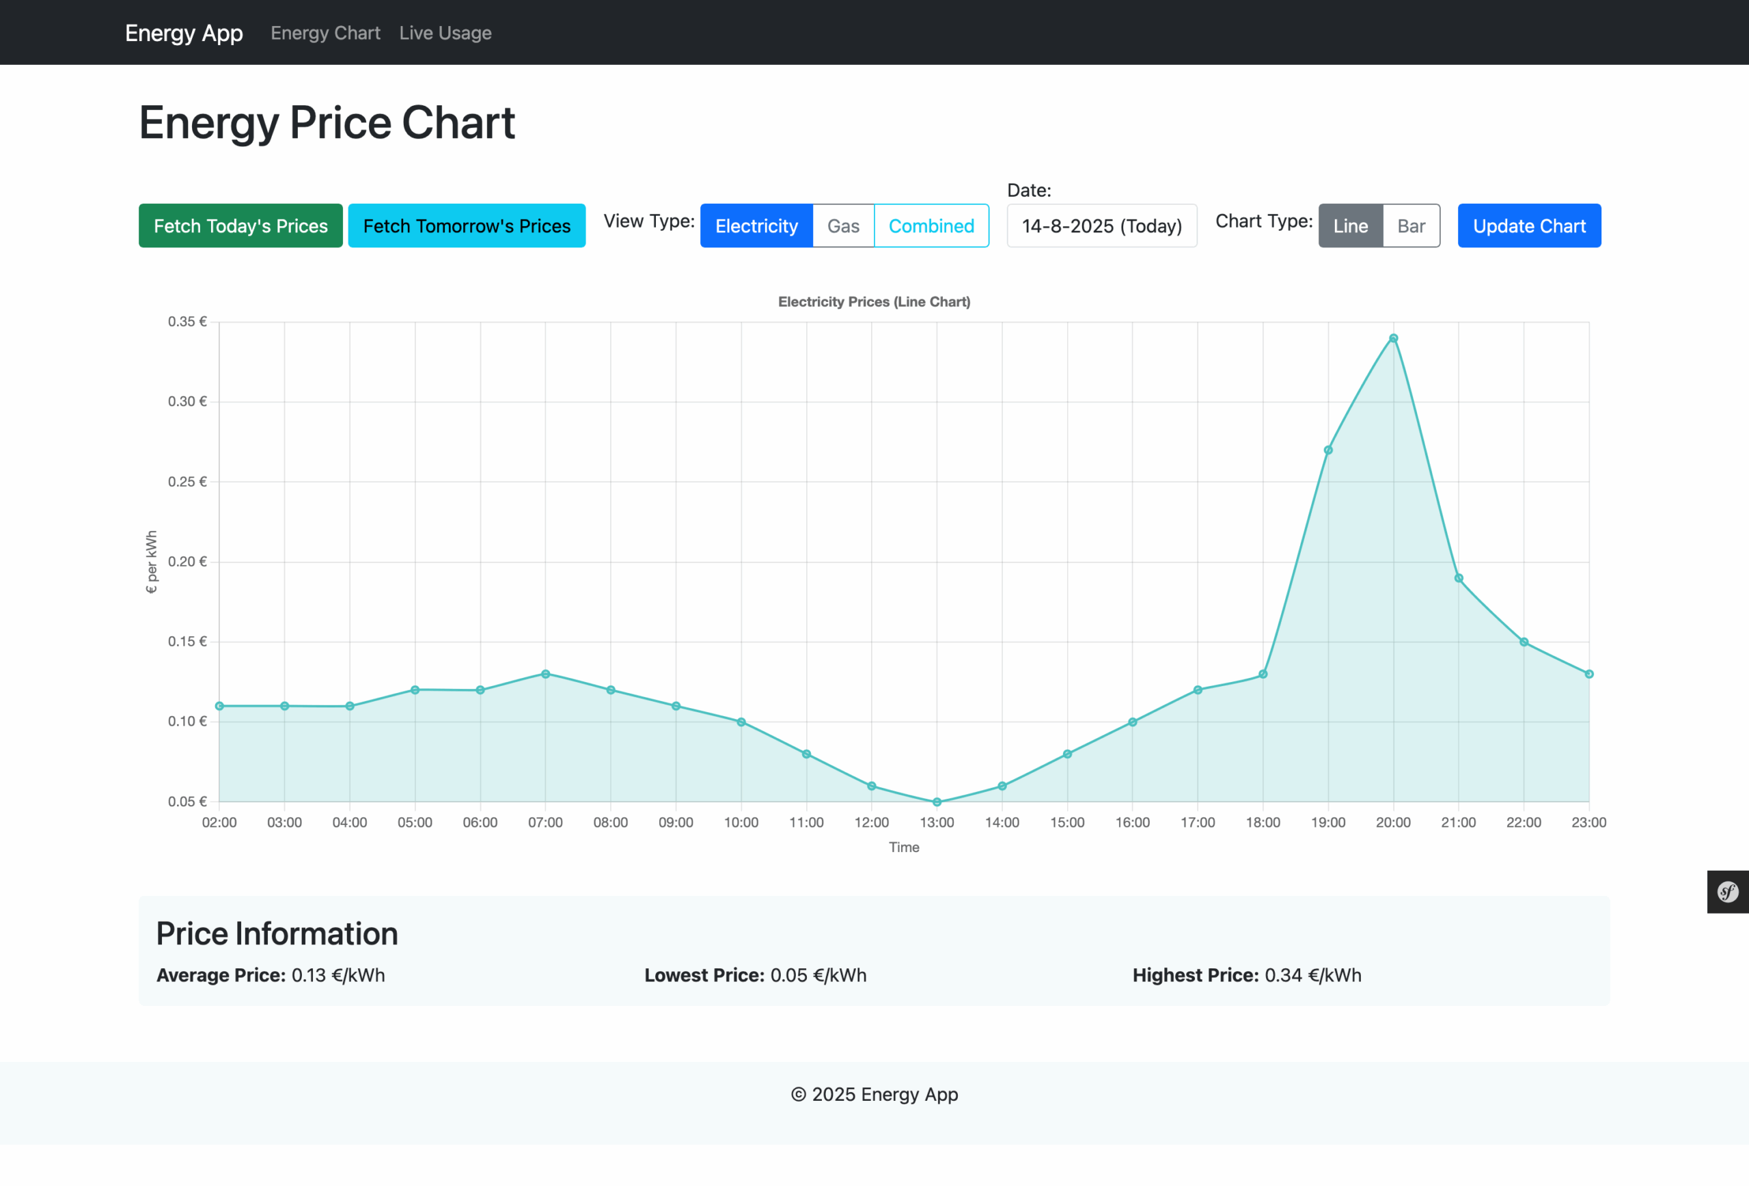Select Electricity view type
This screenshot has height=1187, width=1749.
click(x=756, y=226)
